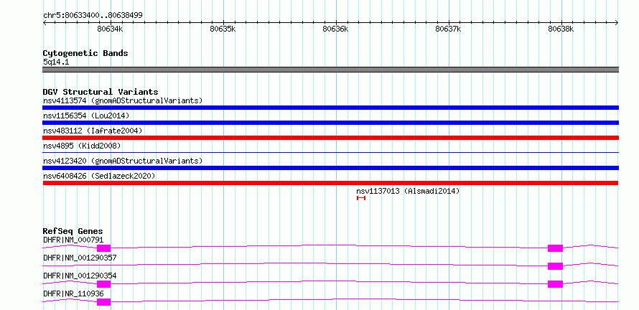Open variant nsv483112 (Iafrate2004) label
The width and height of the screenshot is (639, 310).
click(93, 131)
